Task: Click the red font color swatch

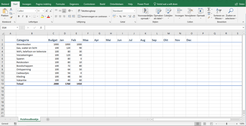Action: click(x=48, y=16)
